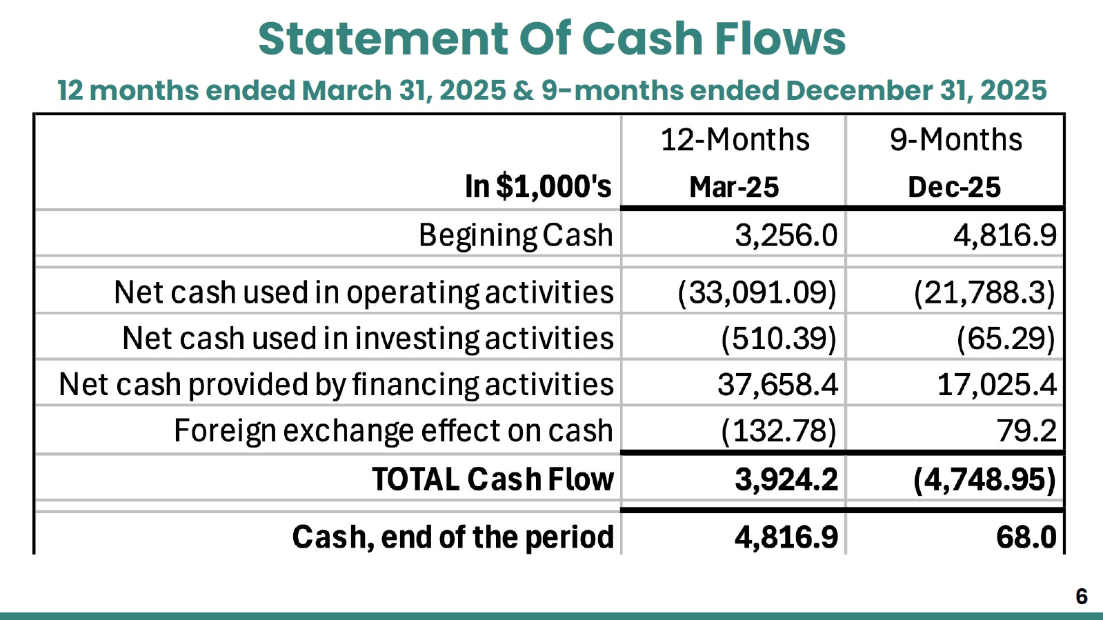Image resolution: width=1103 pixels, height=620 pixels.
Task: Select the Begining Cash row label
Action: coord(515,236)
